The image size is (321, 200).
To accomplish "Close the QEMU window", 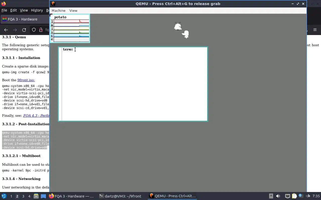I will coord(303,4).
